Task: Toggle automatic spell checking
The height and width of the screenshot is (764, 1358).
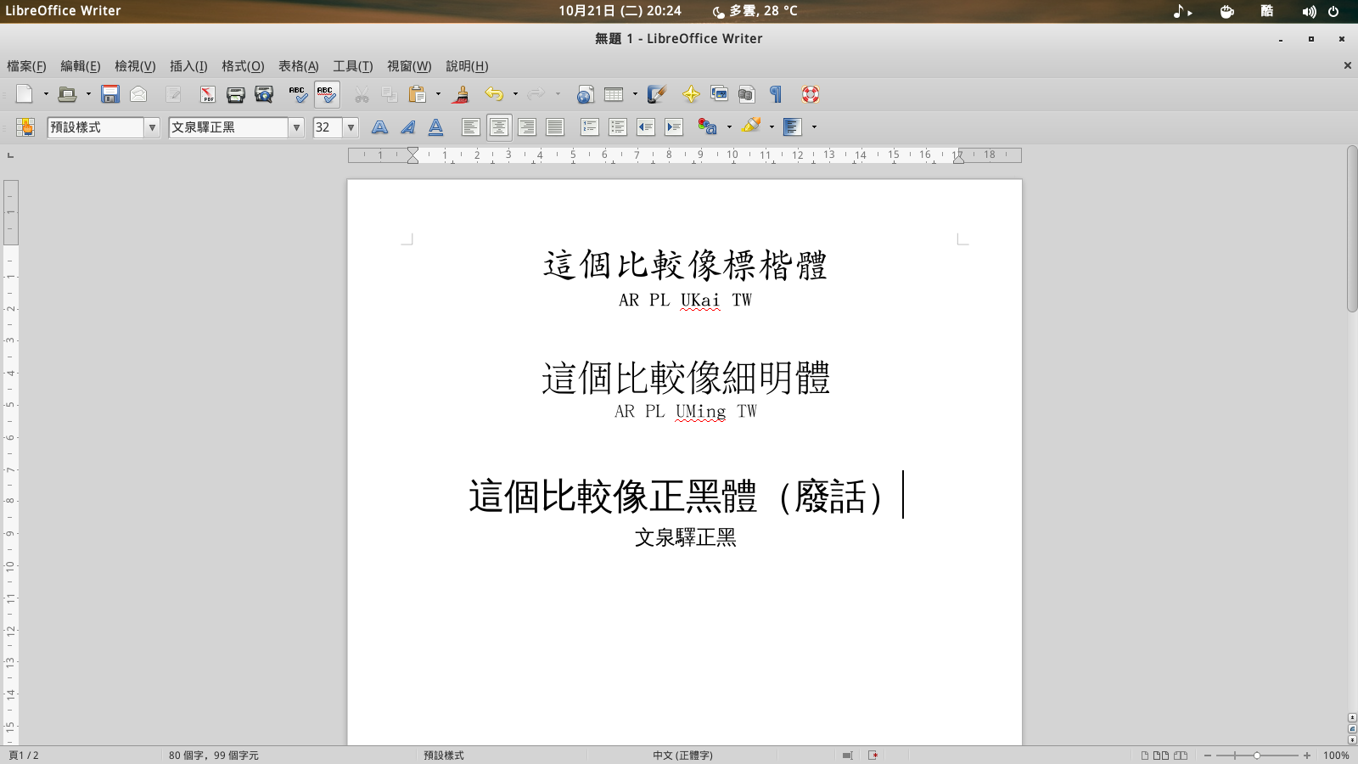Action: 327,94
